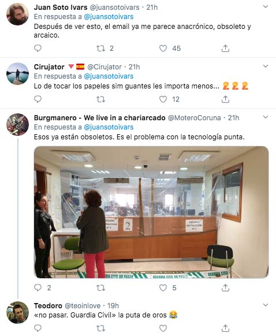Open more options for Juan Soto Ivars' tweet

(266, 6)
